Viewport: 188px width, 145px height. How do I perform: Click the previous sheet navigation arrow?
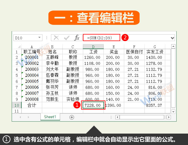point(20,117)
